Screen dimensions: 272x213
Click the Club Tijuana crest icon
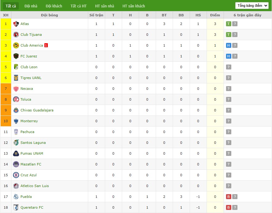pyautogui.click(x=16, y=35)
